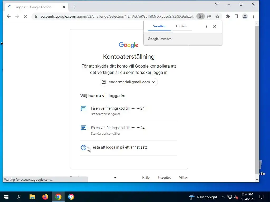Click the address bar URL
Viewport: 270px width, 202px height.
coord(118,16)
